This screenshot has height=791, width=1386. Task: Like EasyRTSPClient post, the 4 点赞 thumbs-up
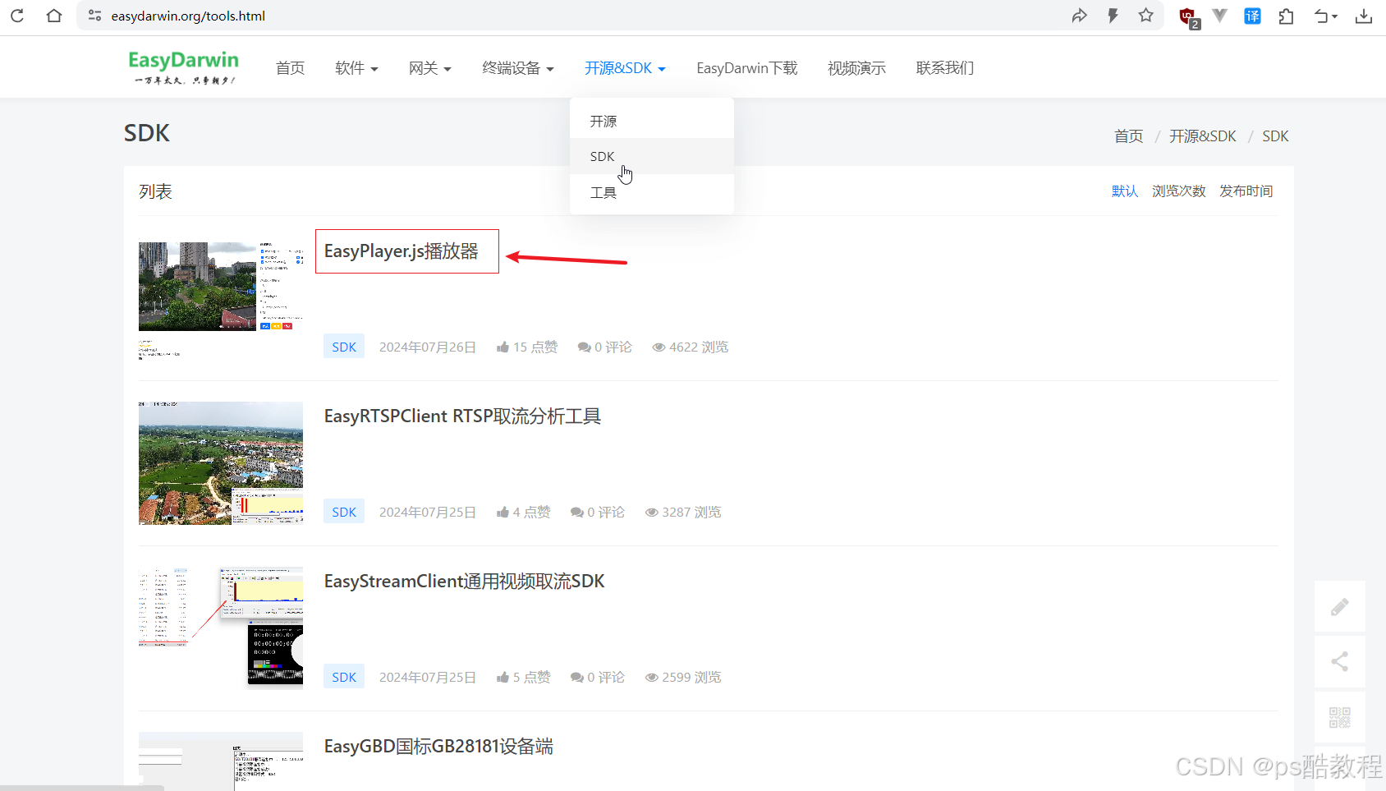click(503, 513)
